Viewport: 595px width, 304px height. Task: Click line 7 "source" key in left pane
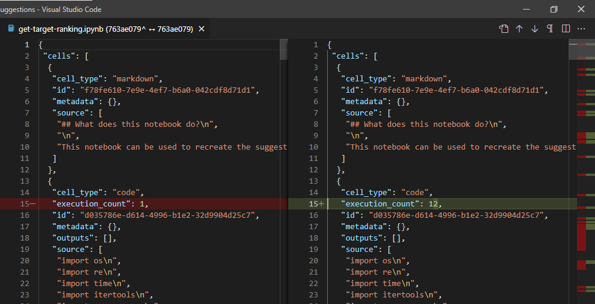click(70, 113)
